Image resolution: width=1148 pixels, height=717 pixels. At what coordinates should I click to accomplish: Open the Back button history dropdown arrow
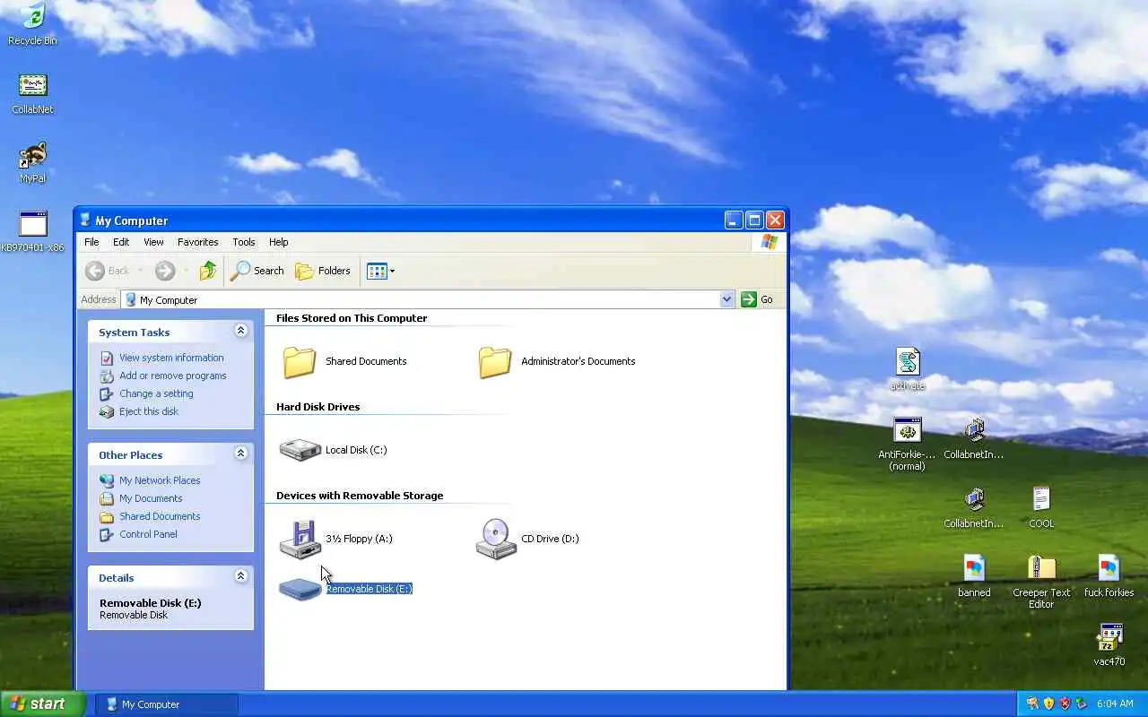pyautogui.click(x=141, y=271)
